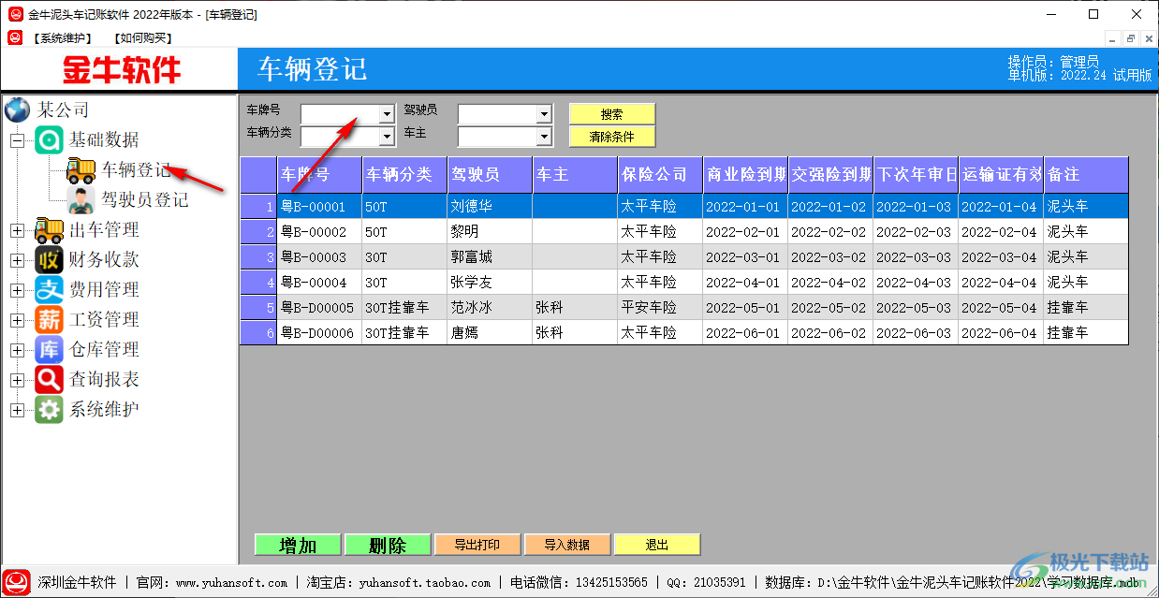
Task: Click the 平安车险 cell
Action: [x=660, y=307]
